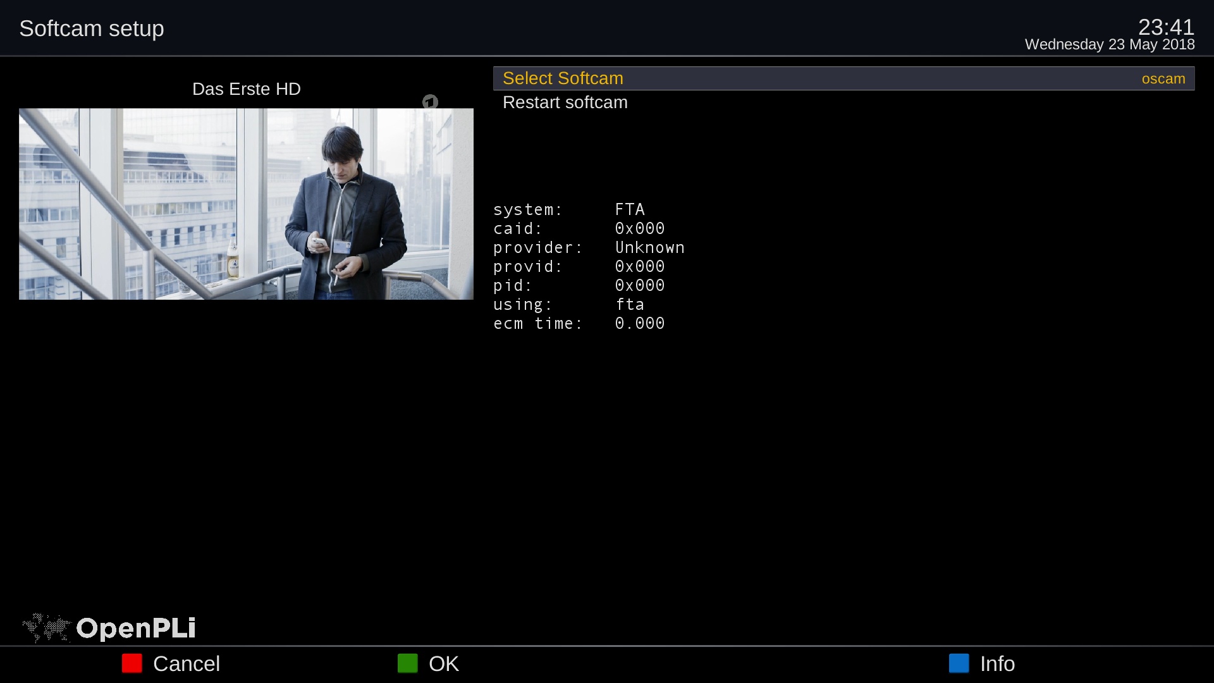Activate the OK label
Image resolution: width=1214 pixels, height=683 pixels.
click(444, 664)
